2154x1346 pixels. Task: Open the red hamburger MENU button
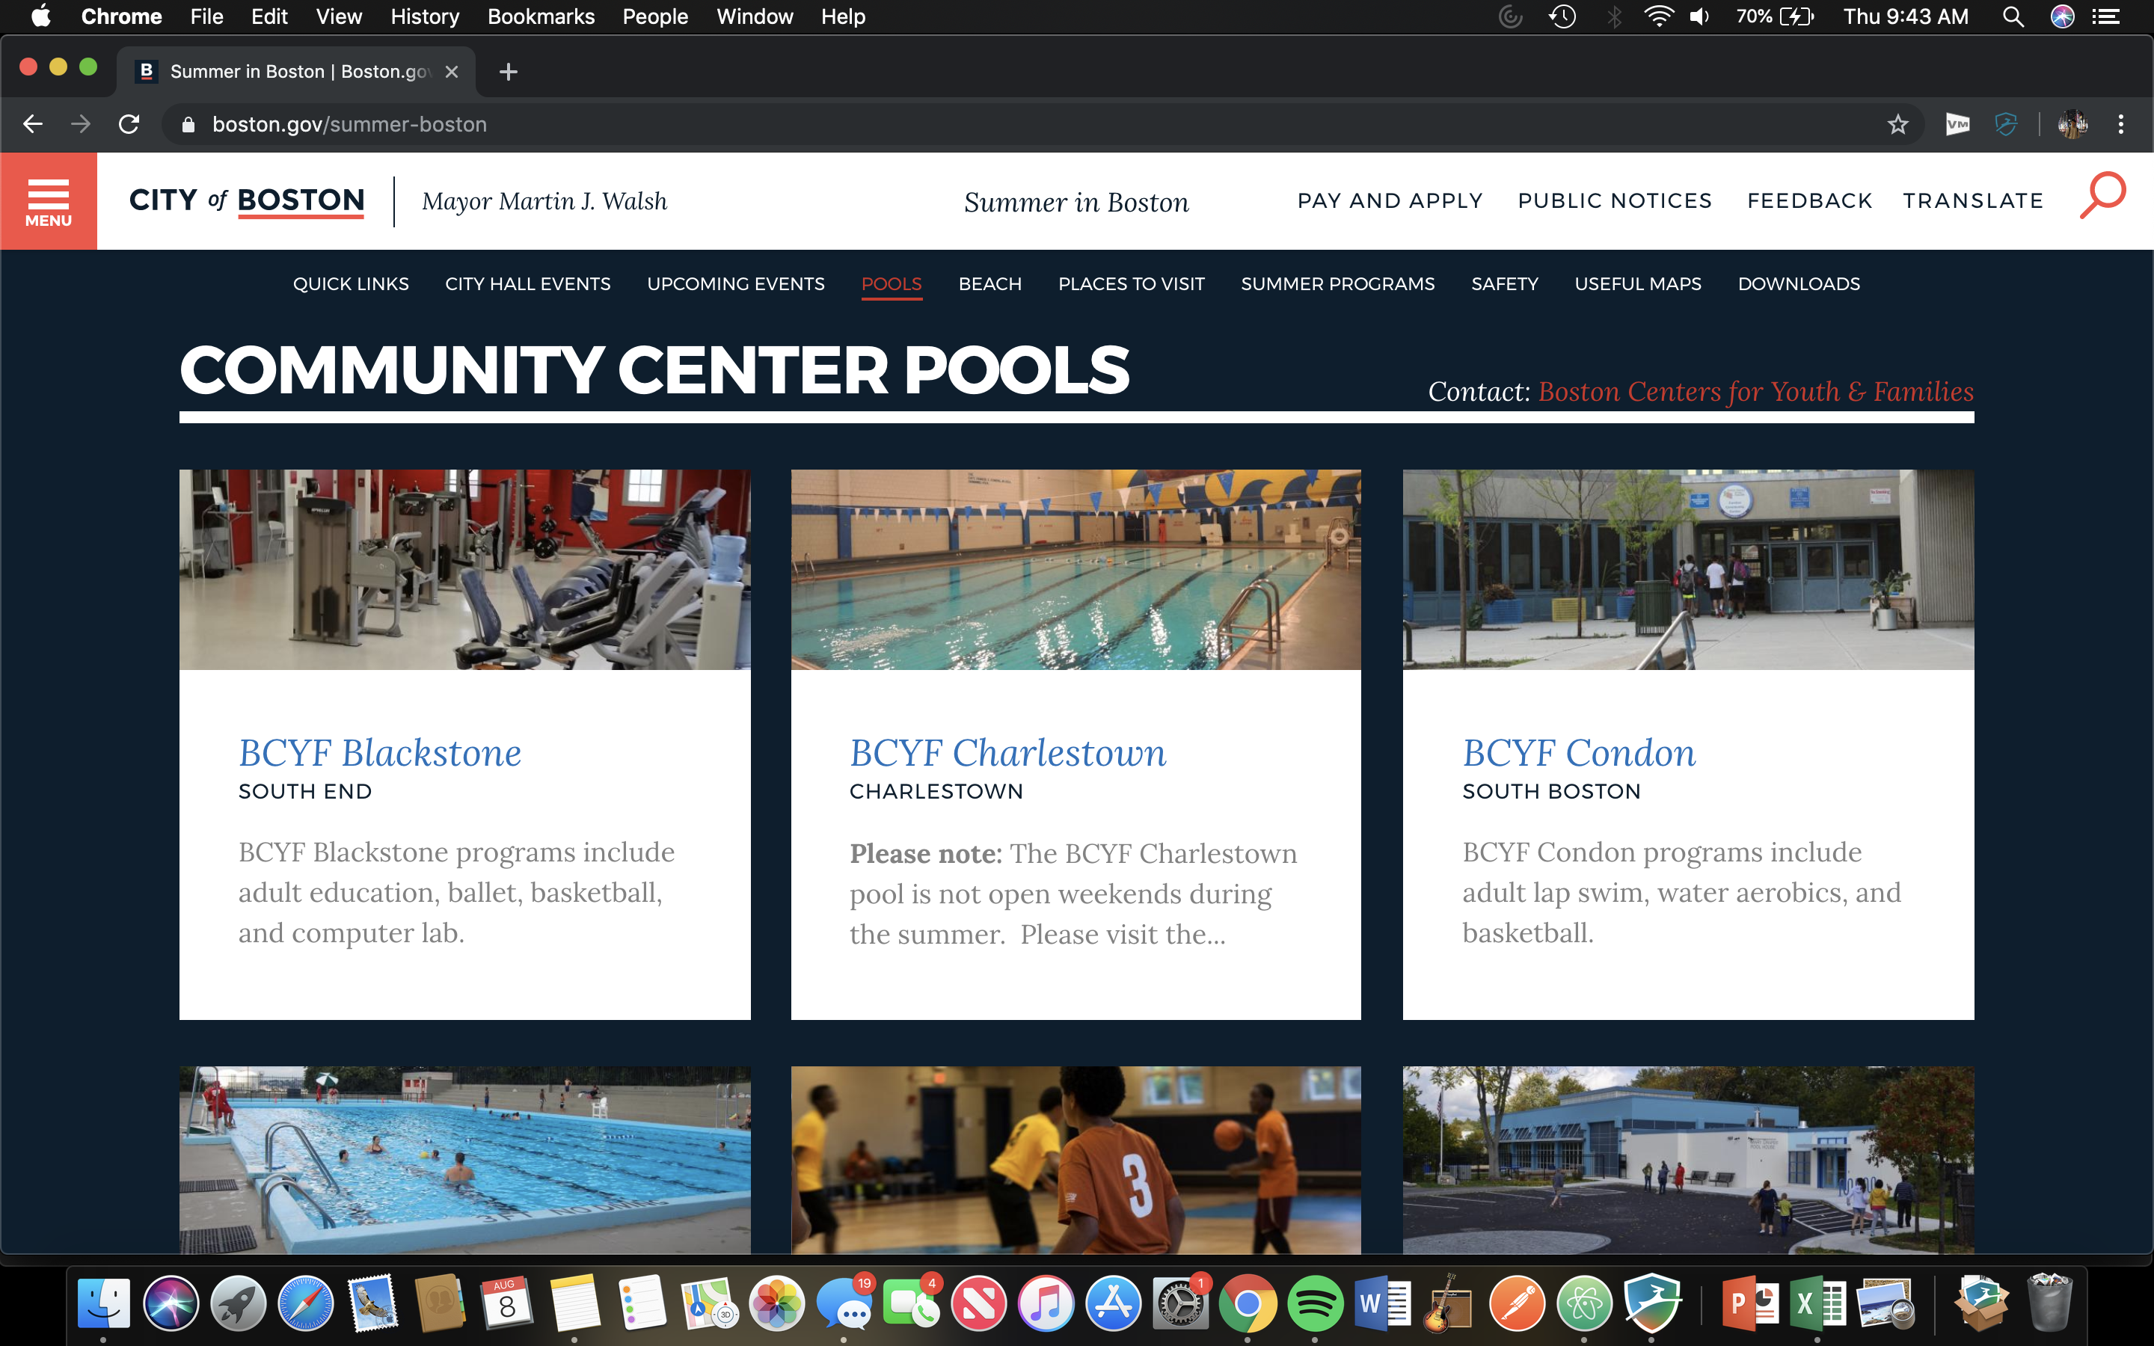coord(48,201)
